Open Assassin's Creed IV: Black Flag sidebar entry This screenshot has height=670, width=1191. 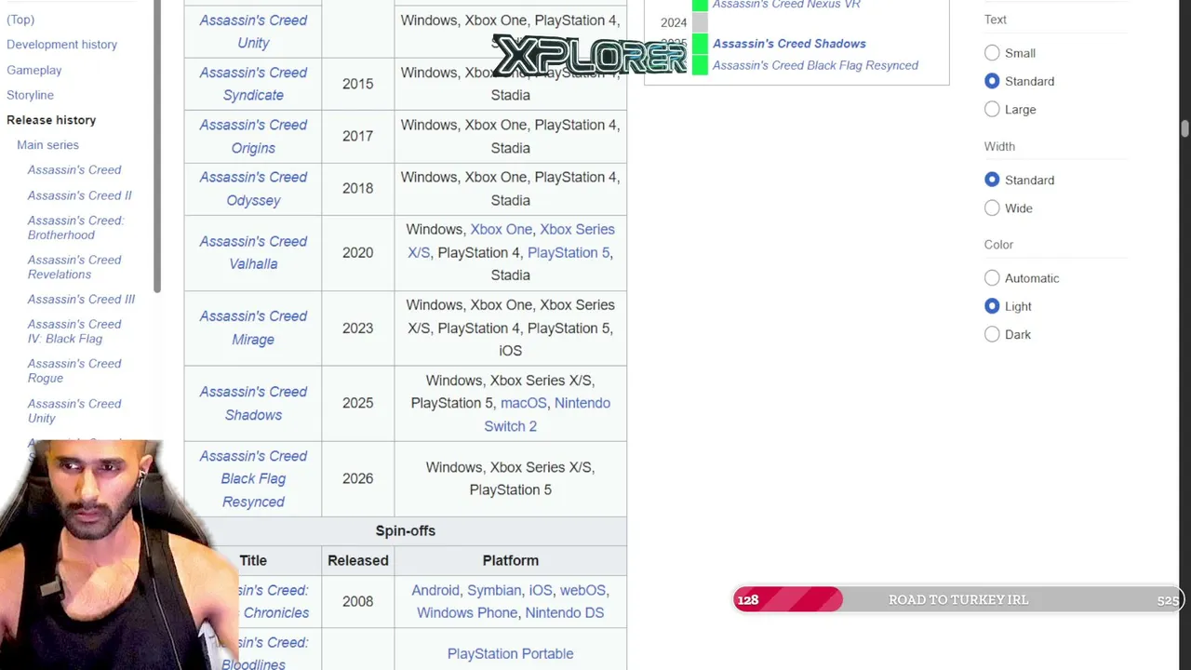click(74, 331)
